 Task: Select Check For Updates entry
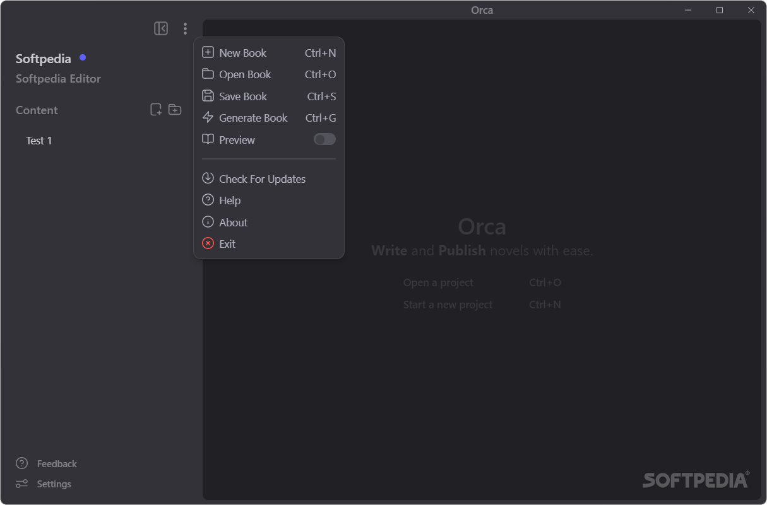(269, 179)
